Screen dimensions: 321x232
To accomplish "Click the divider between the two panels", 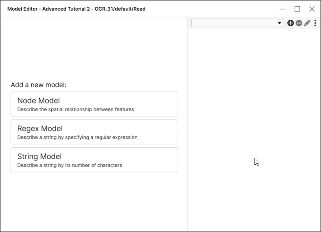I will [188, 123].
